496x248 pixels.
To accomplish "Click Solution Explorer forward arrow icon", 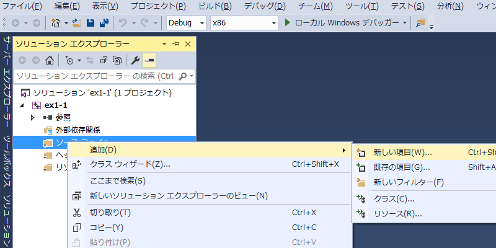I will (x=36, y=60).
